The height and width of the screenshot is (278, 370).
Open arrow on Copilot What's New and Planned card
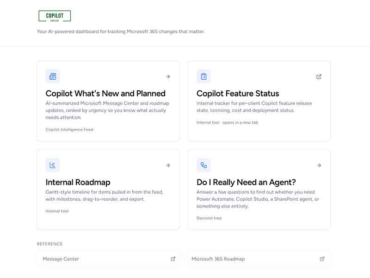click(x=168, y=76)
